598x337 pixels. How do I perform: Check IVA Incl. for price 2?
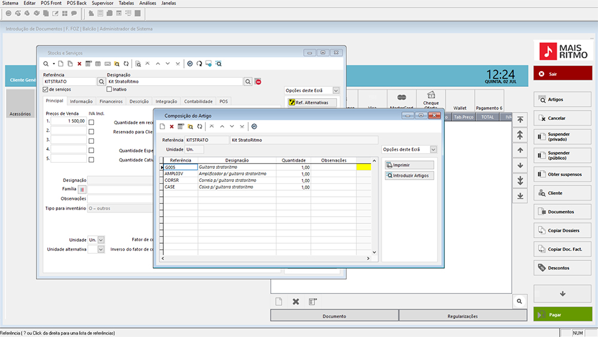point(91,132)
